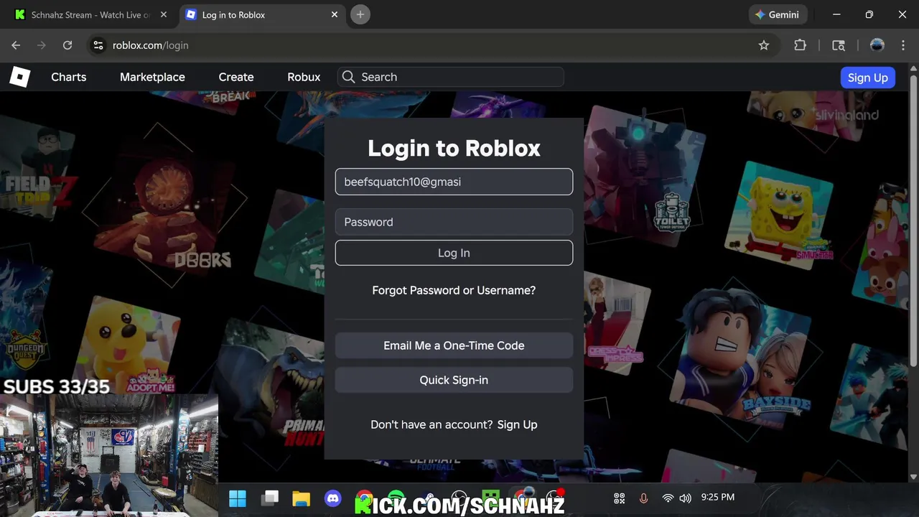Open the Wi-Fi network tray icon
The image size is (919, 517).
pos(668,498)
